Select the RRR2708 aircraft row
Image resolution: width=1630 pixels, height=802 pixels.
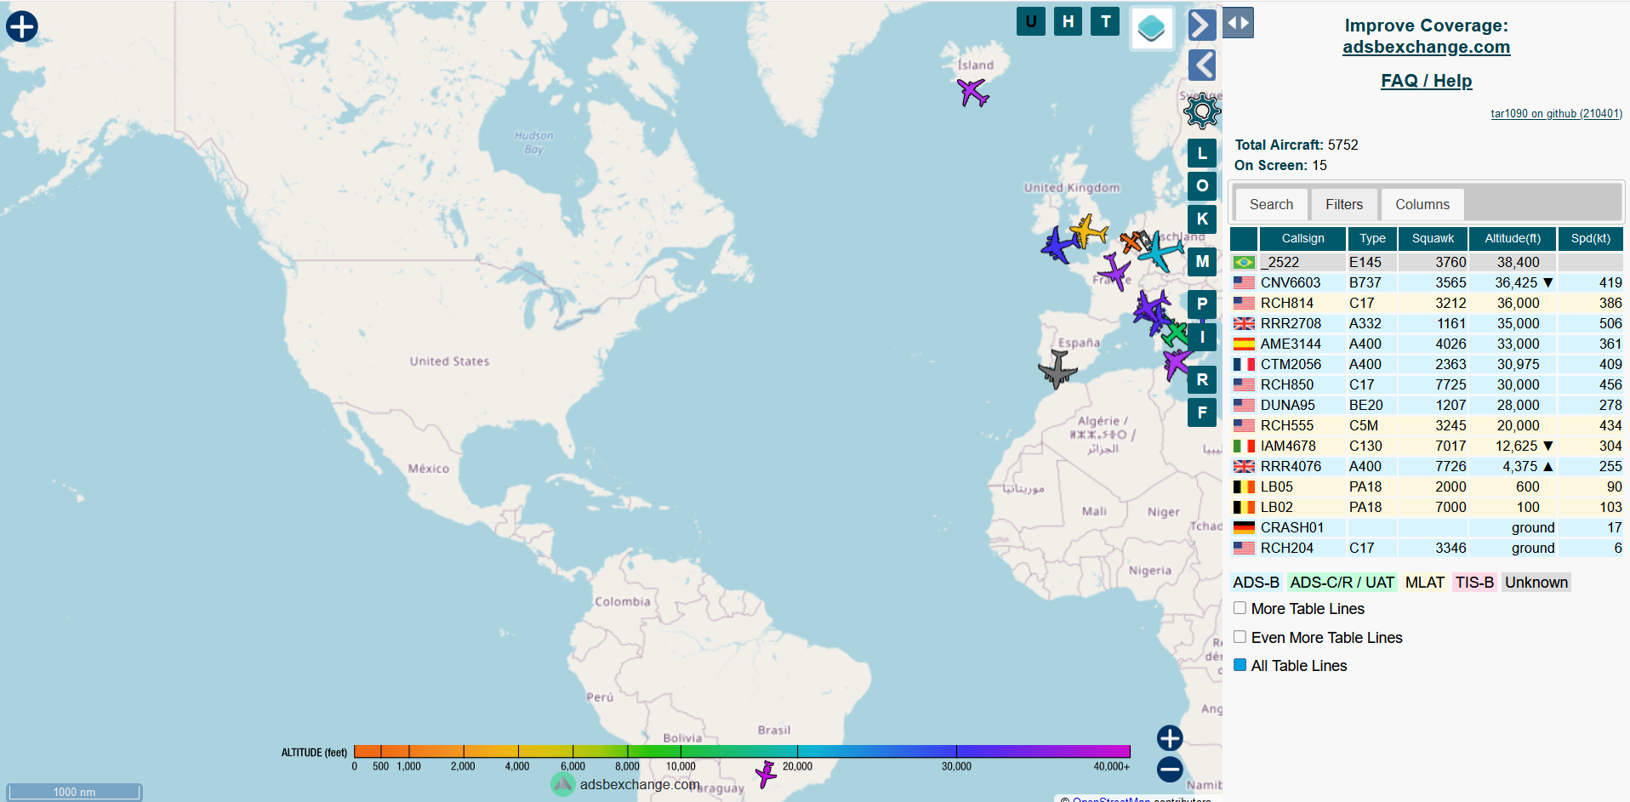pos(1427,323)
